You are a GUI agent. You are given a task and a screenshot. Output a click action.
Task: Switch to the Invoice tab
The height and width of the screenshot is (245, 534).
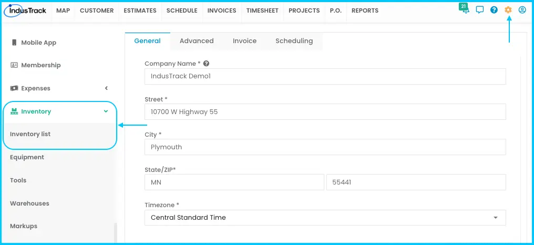pos(244,41)
